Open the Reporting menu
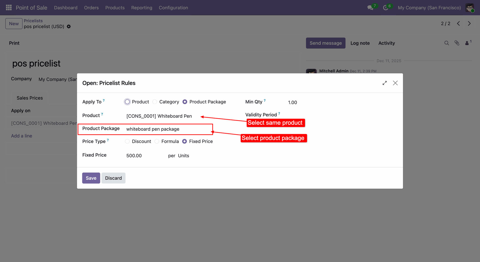Image resolution: width=480 pixels, height=262 pixels. [141, 8]
